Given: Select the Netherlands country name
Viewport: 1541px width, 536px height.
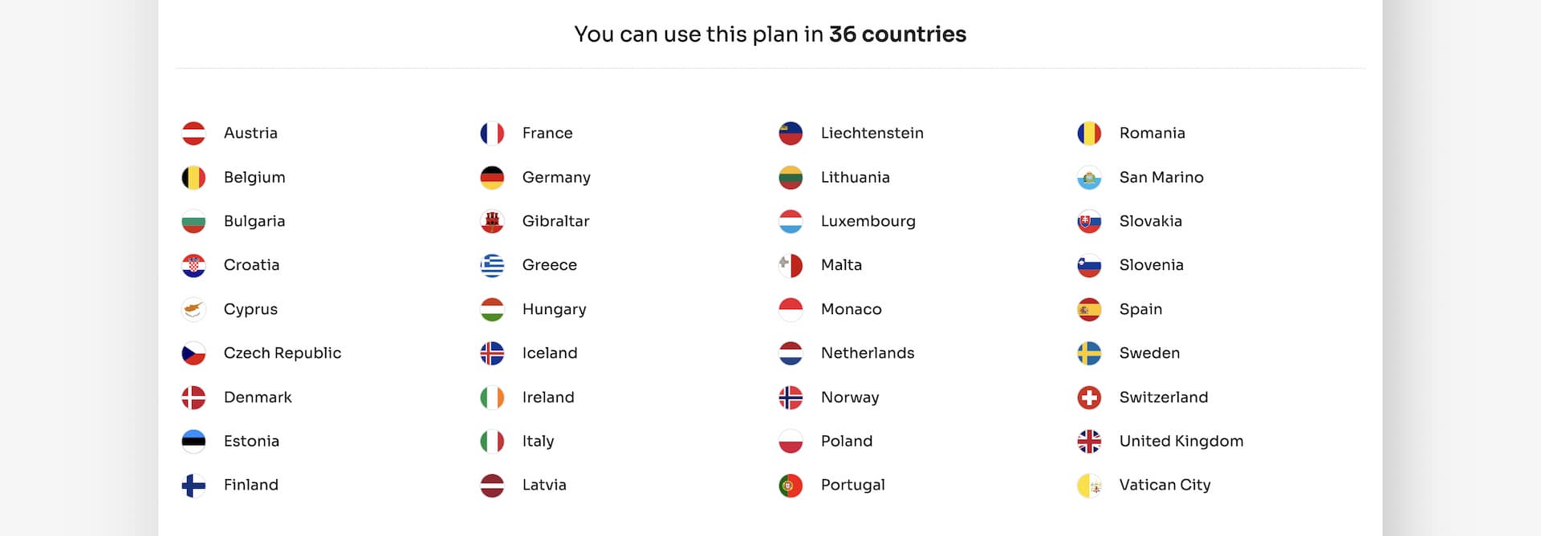Looking at the screenshot, I should [x=868, y=353].
